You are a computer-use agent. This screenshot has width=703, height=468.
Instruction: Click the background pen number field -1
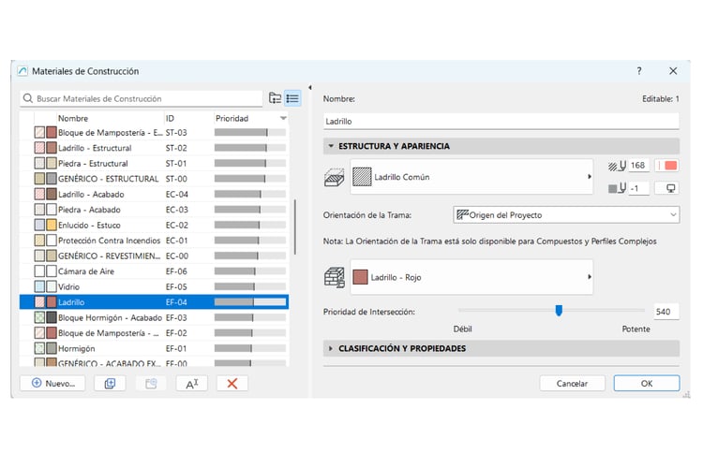[x=638, y=188]
